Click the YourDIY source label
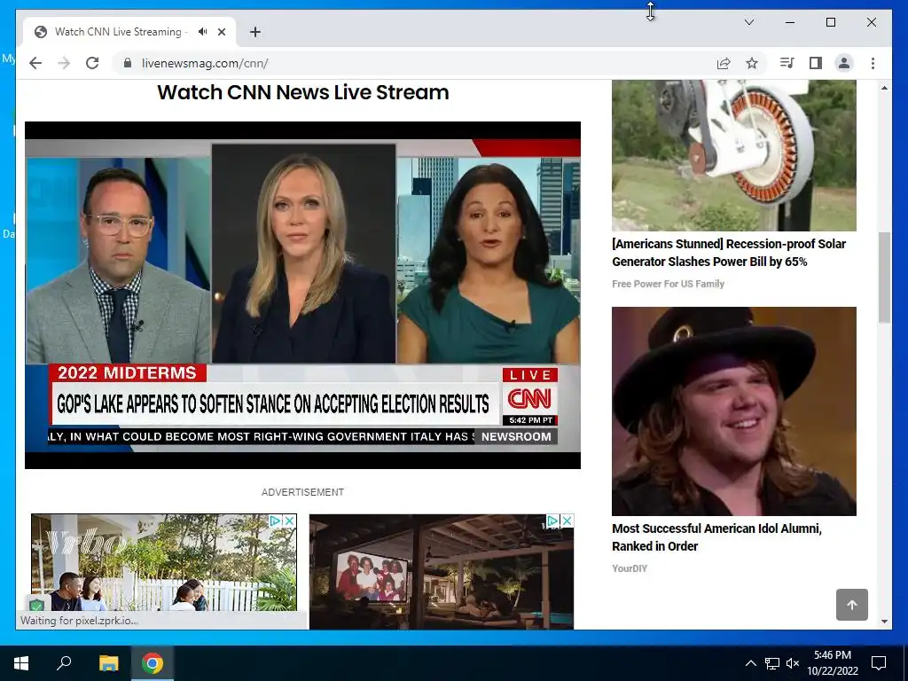The width and height of the screenshot is (908, 681). click(630, 568)
